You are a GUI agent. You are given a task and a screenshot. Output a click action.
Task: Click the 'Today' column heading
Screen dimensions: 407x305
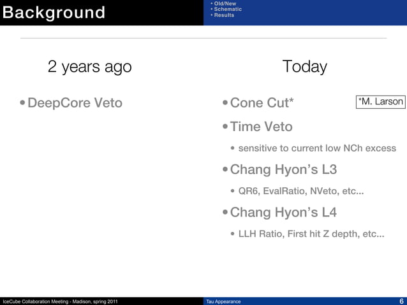coord(305,67)
